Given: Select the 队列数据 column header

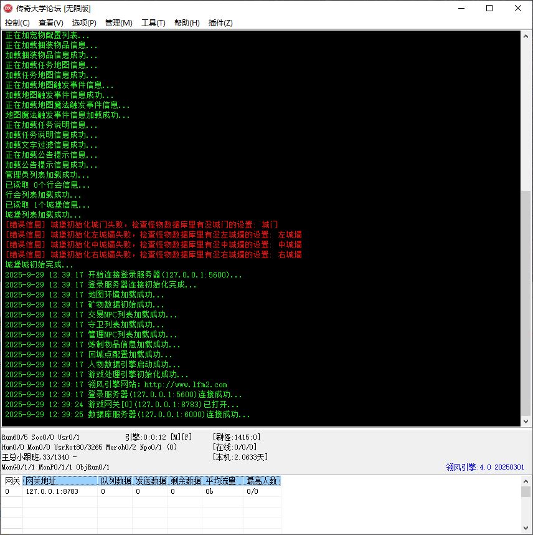Looking at the screenshot, I should click(115, 481).
